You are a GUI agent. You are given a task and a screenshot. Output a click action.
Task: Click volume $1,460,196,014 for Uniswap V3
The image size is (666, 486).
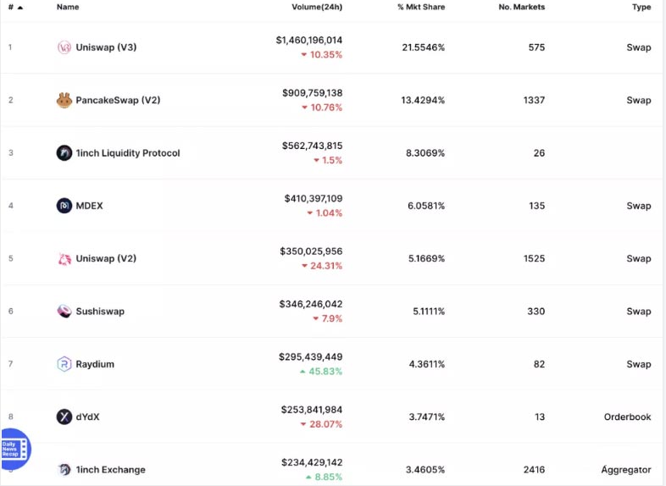pyautogui.click(x=309, y=40)
